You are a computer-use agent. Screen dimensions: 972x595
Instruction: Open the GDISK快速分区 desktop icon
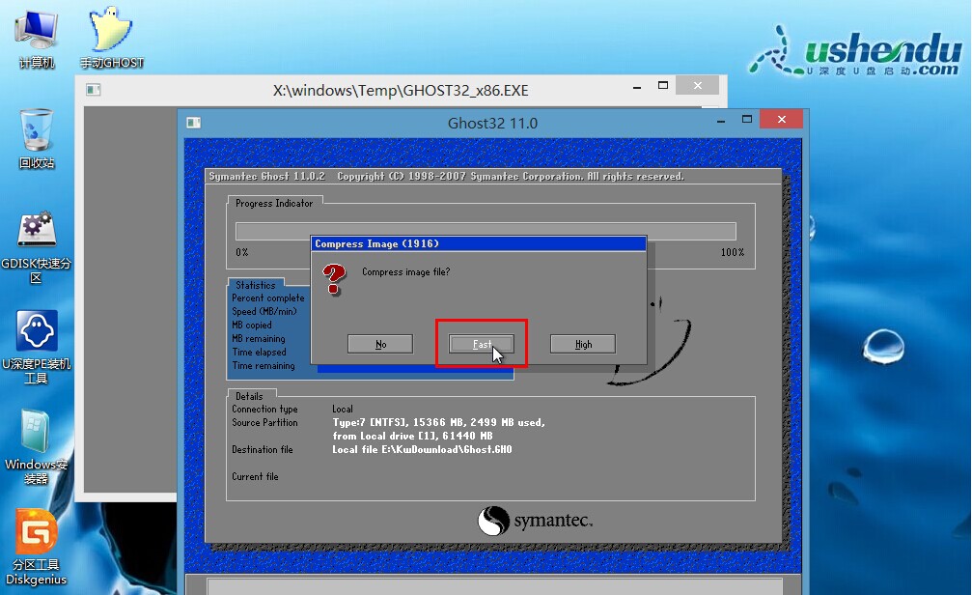click(x=36, y=247)
